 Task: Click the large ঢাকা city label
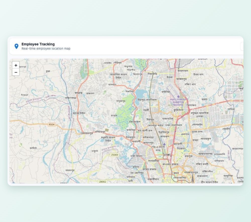point(167,155)
